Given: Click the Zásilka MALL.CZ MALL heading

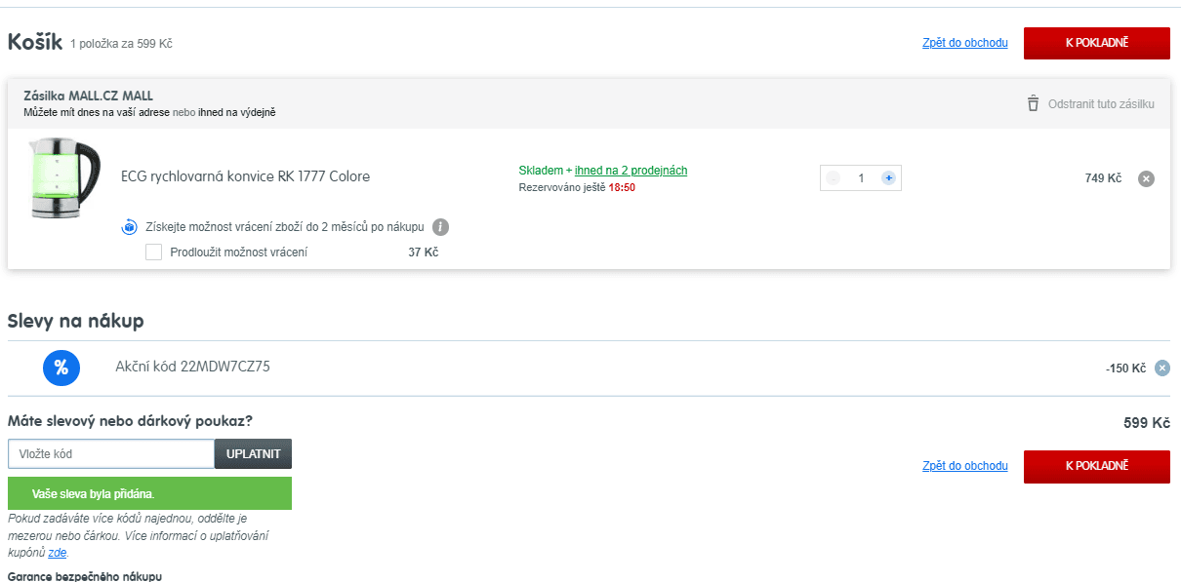Looking at the screenshot, I should point(89,96).
